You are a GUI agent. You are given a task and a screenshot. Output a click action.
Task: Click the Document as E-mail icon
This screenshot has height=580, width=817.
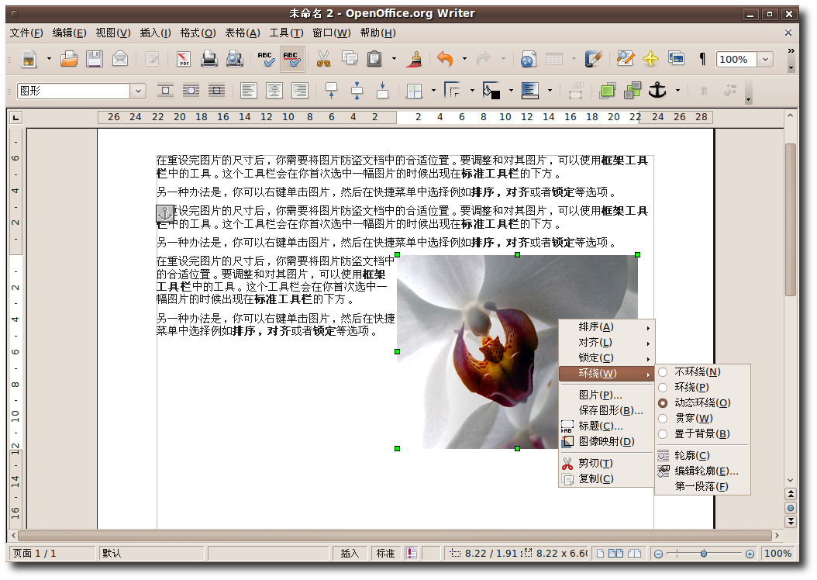point(120,59)
